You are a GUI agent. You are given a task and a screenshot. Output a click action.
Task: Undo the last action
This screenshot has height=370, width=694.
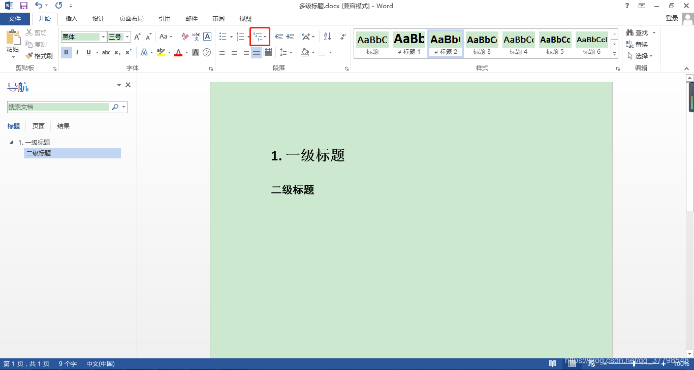click(39, 6)
